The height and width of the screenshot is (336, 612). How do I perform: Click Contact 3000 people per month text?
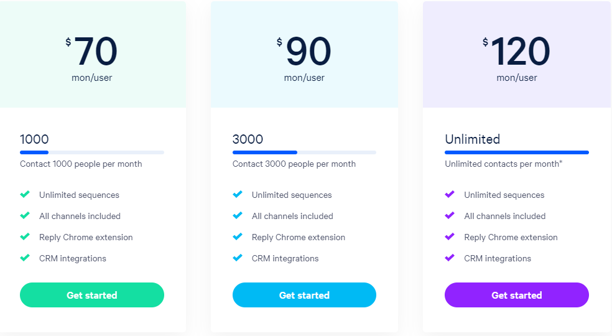pyautogui.click(x=294, y=164)
